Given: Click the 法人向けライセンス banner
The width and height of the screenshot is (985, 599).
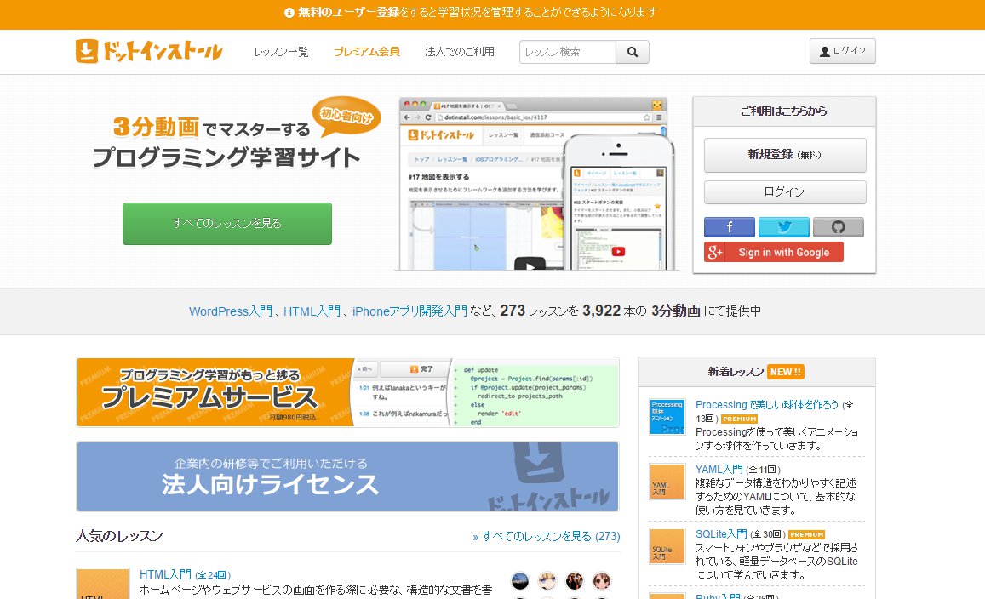Looking at the screenshot, I should (347, 476).
